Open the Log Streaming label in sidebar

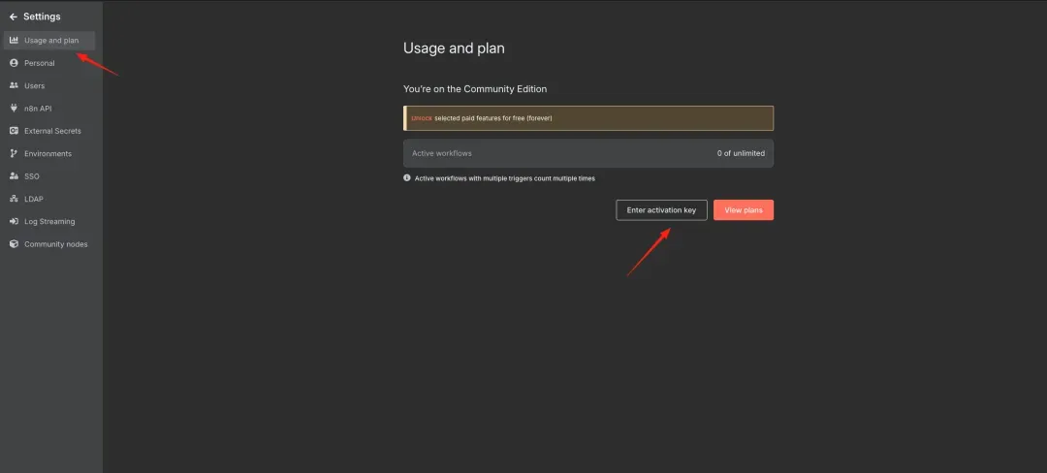[49, 221]
